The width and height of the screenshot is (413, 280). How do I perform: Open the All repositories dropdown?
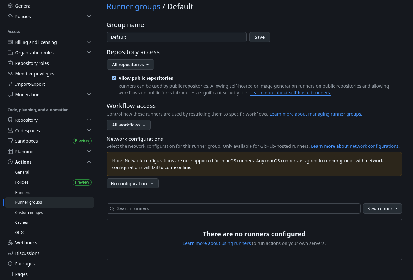(130, 65)
